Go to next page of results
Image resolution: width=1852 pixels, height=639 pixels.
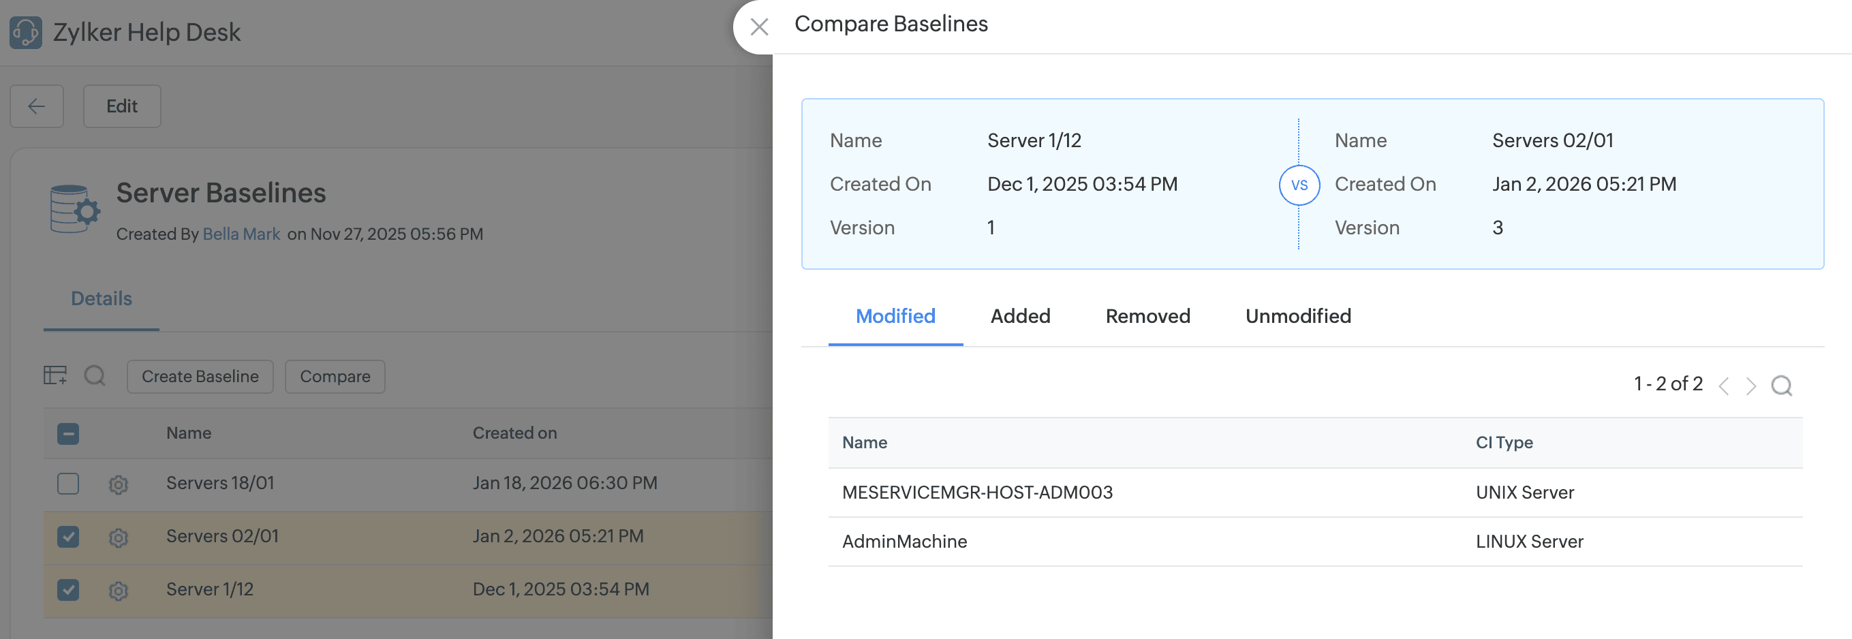point(1750,386)
